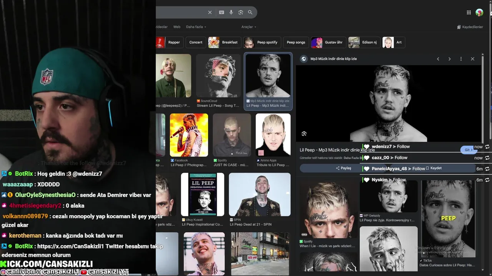The height and width of the screenshot is (276, 492).
Task: Select the Peep spotify filter chip
Action: tap(263, 42)
